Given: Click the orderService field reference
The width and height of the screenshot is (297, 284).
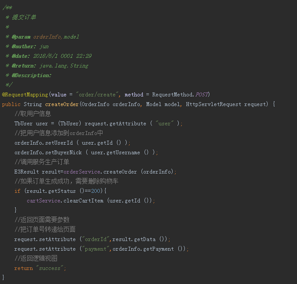Looking at the screenshot, I should click(x=82, y=172).
